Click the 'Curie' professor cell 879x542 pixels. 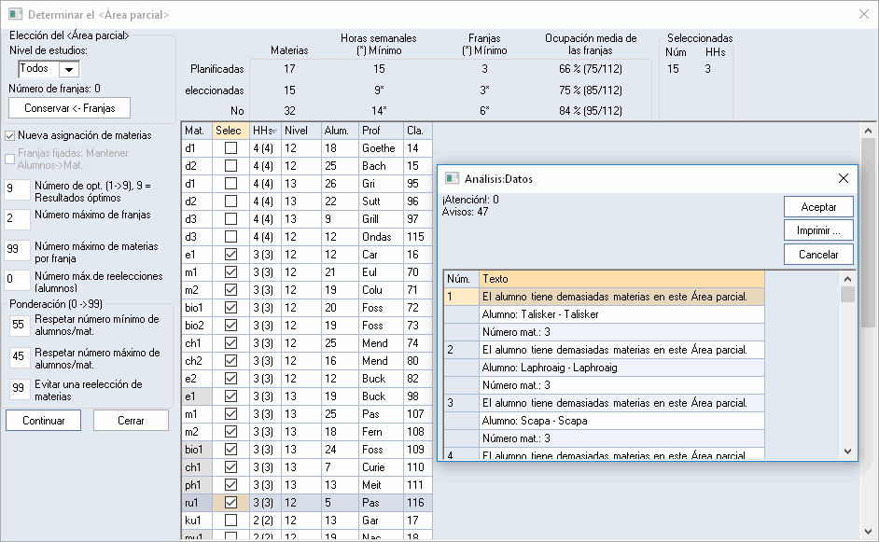coord(382,466)
